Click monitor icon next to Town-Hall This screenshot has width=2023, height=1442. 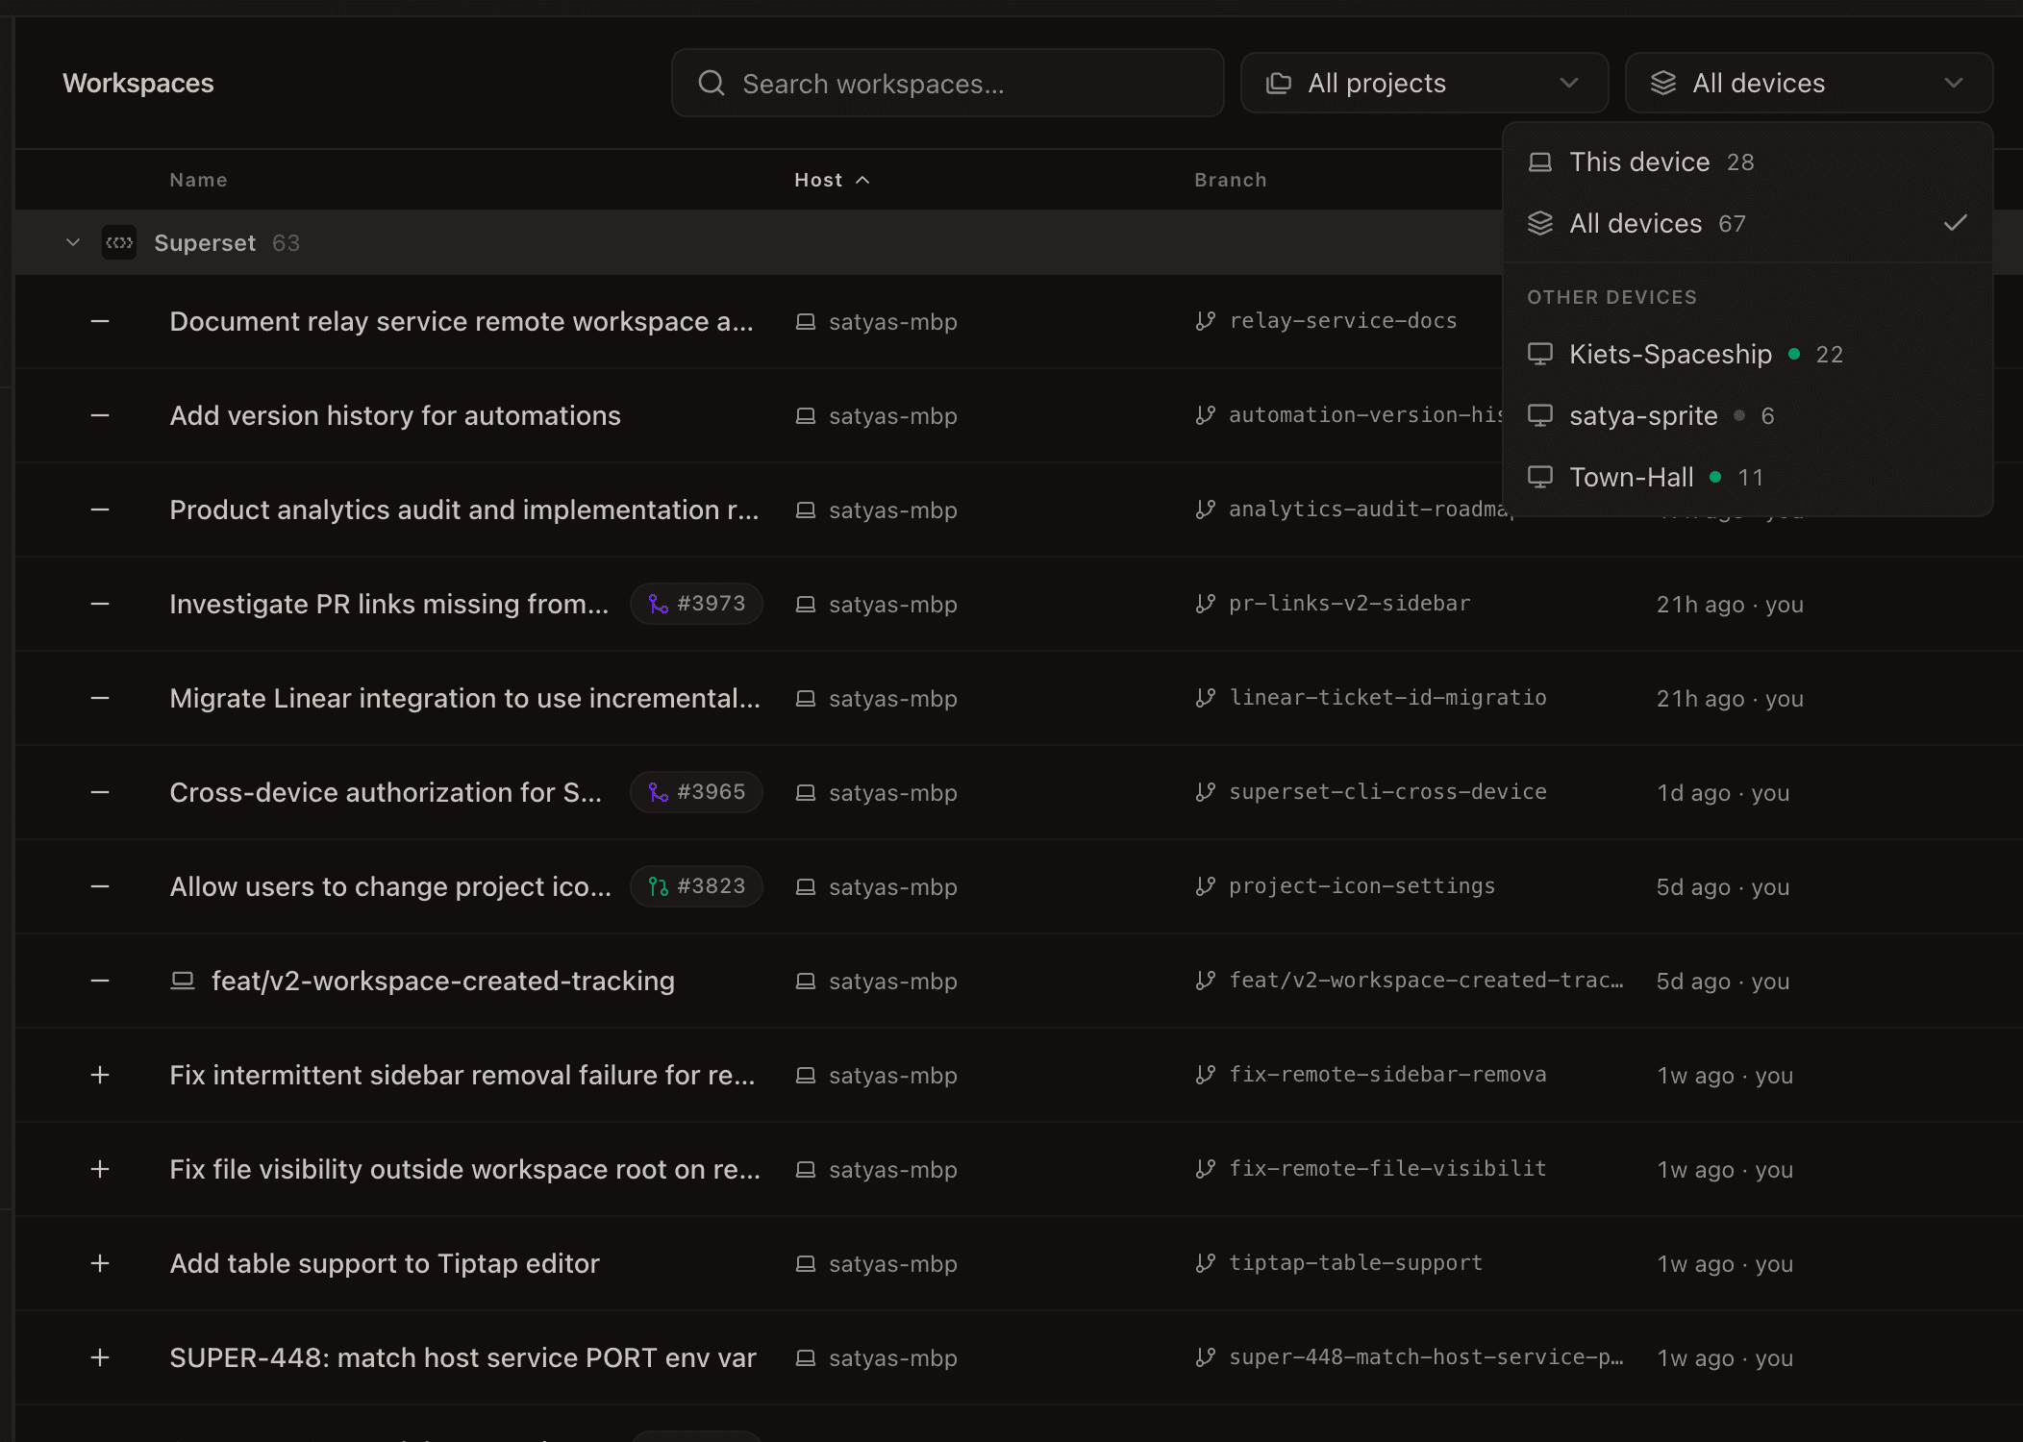click(1540, 477)
